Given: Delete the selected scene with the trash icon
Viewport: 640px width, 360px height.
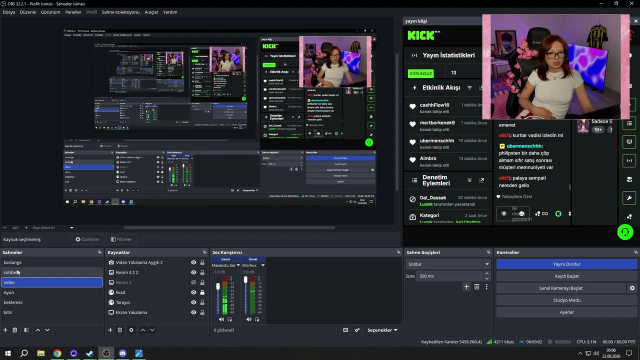Looking at the screenshot, I should point(15,330).
